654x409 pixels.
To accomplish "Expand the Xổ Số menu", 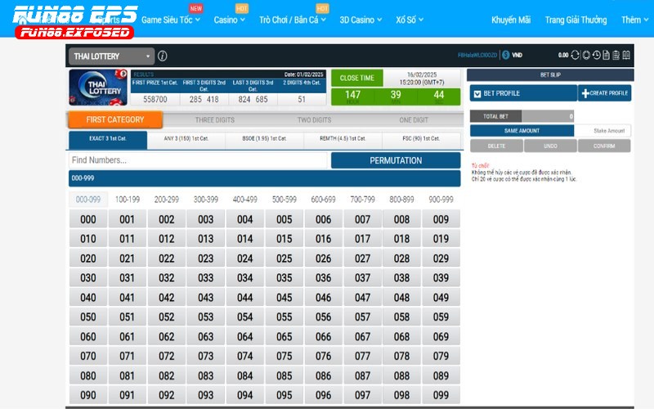I will click(410, 20).
